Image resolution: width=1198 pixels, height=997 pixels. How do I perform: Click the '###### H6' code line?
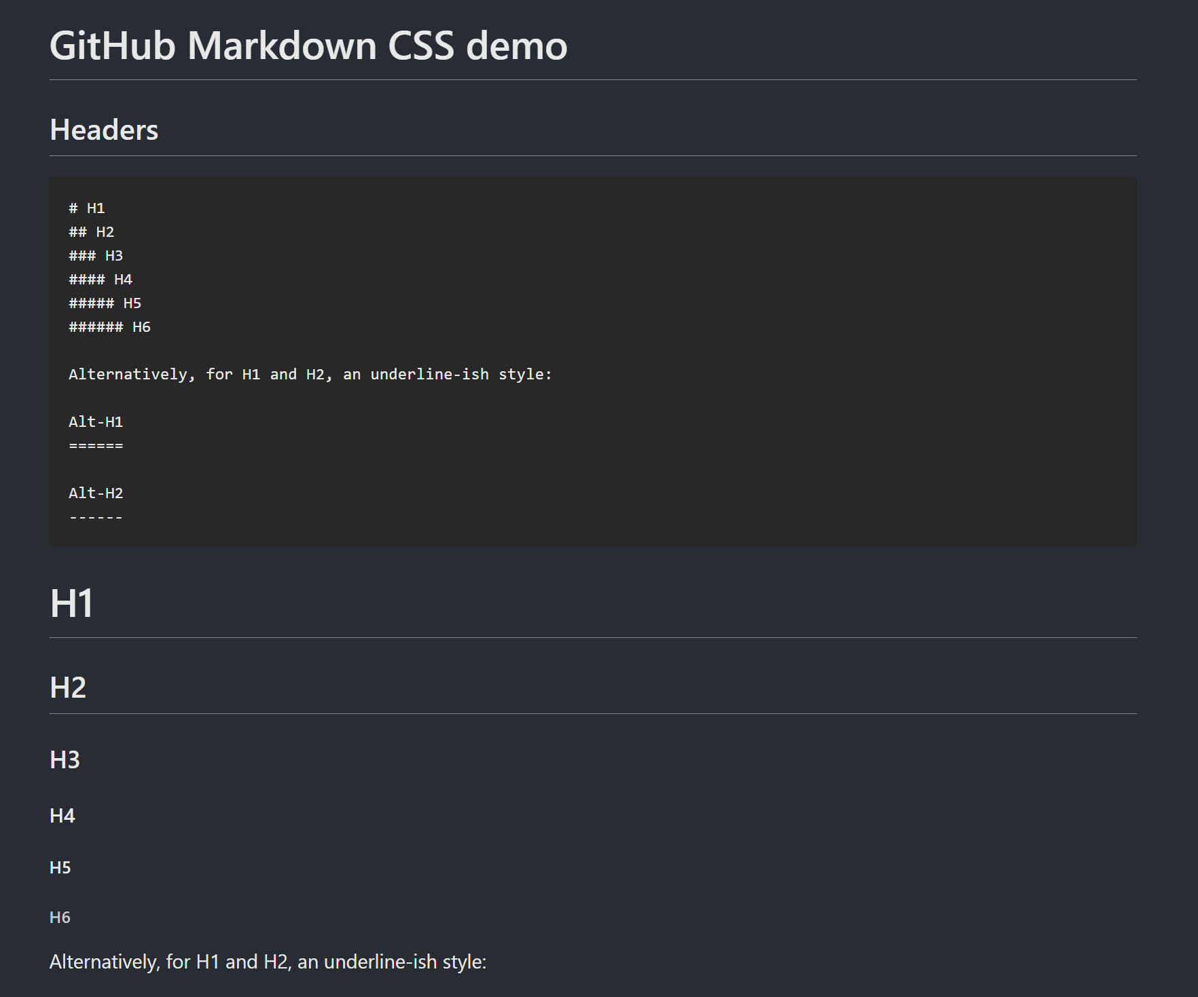tap(110, 327)
